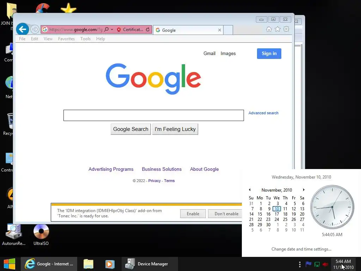Open the Tools menu

(85, 39)
